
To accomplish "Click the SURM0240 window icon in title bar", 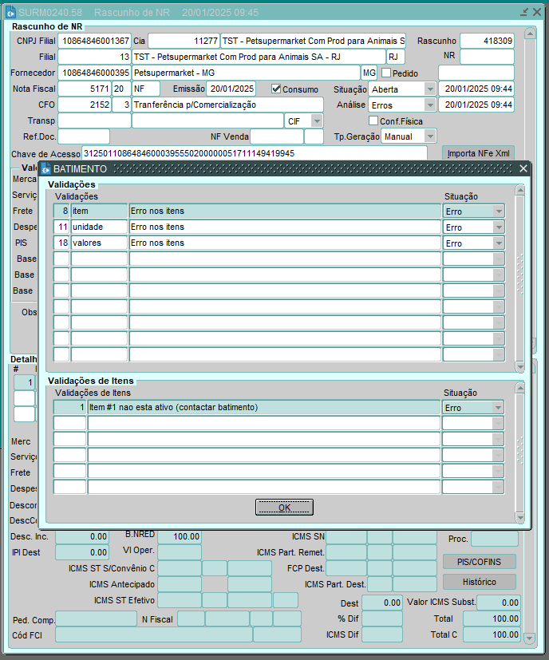I will [10, 13].
